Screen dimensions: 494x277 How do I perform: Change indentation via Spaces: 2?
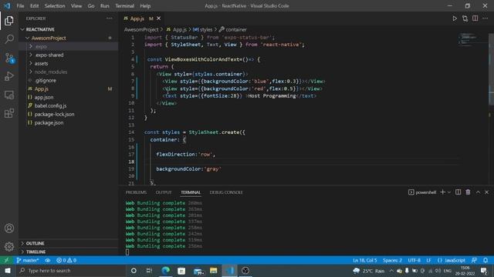tap(392, 260)
